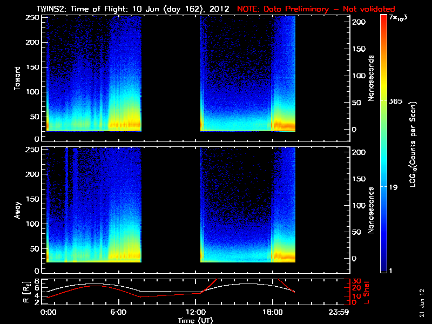432x324 pixels.
Task: Select the 'Toward' y-axis label
Action: click(18, 77)
